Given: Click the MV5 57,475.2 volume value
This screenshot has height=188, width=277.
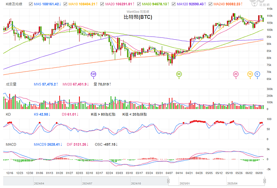Looking at the screenshot, I should (46, 84).
